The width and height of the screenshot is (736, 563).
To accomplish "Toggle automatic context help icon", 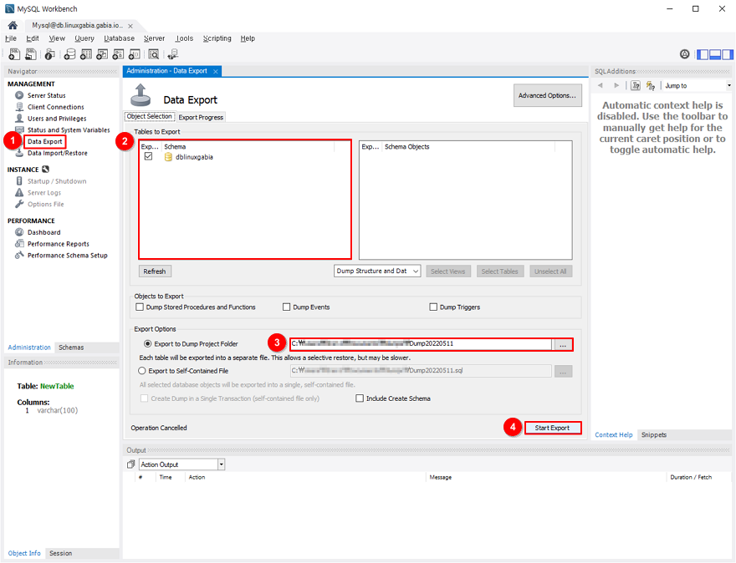I will [x=651, y=85].
